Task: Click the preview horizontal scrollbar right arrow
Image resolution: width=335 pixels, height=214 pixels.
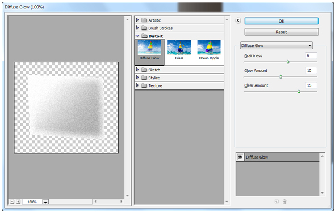Action: point(121,202)
